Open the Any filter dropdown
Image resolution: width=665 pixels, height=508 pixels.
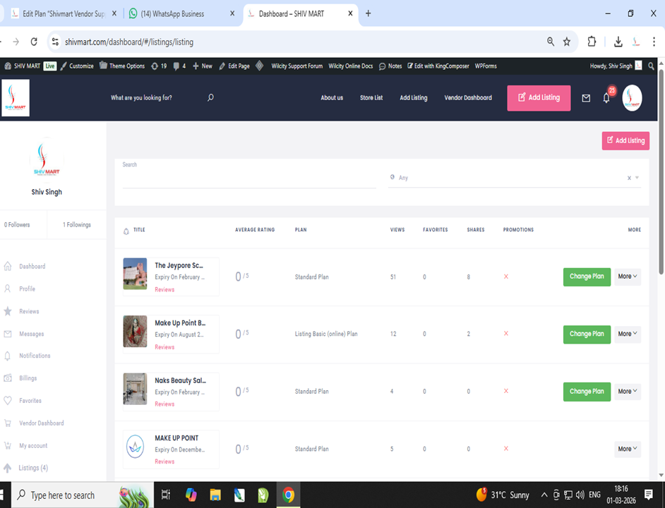pos(508,178)
